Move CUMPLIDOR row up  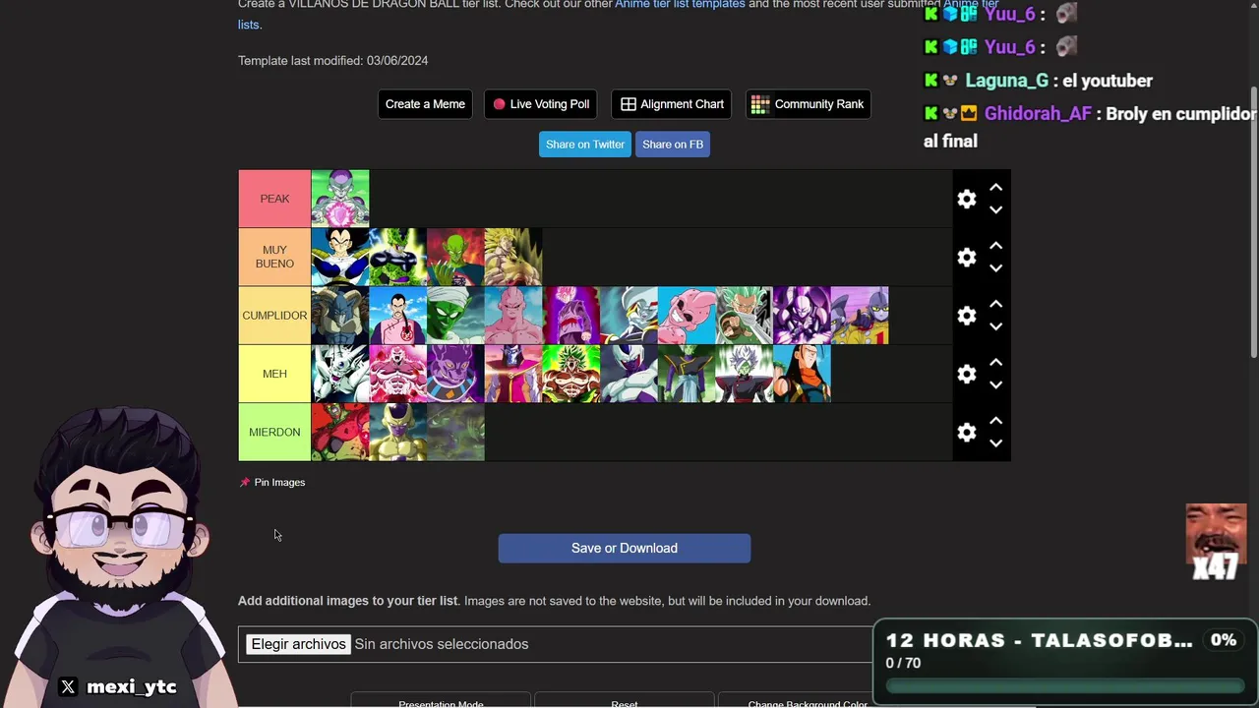coord(995,303)
